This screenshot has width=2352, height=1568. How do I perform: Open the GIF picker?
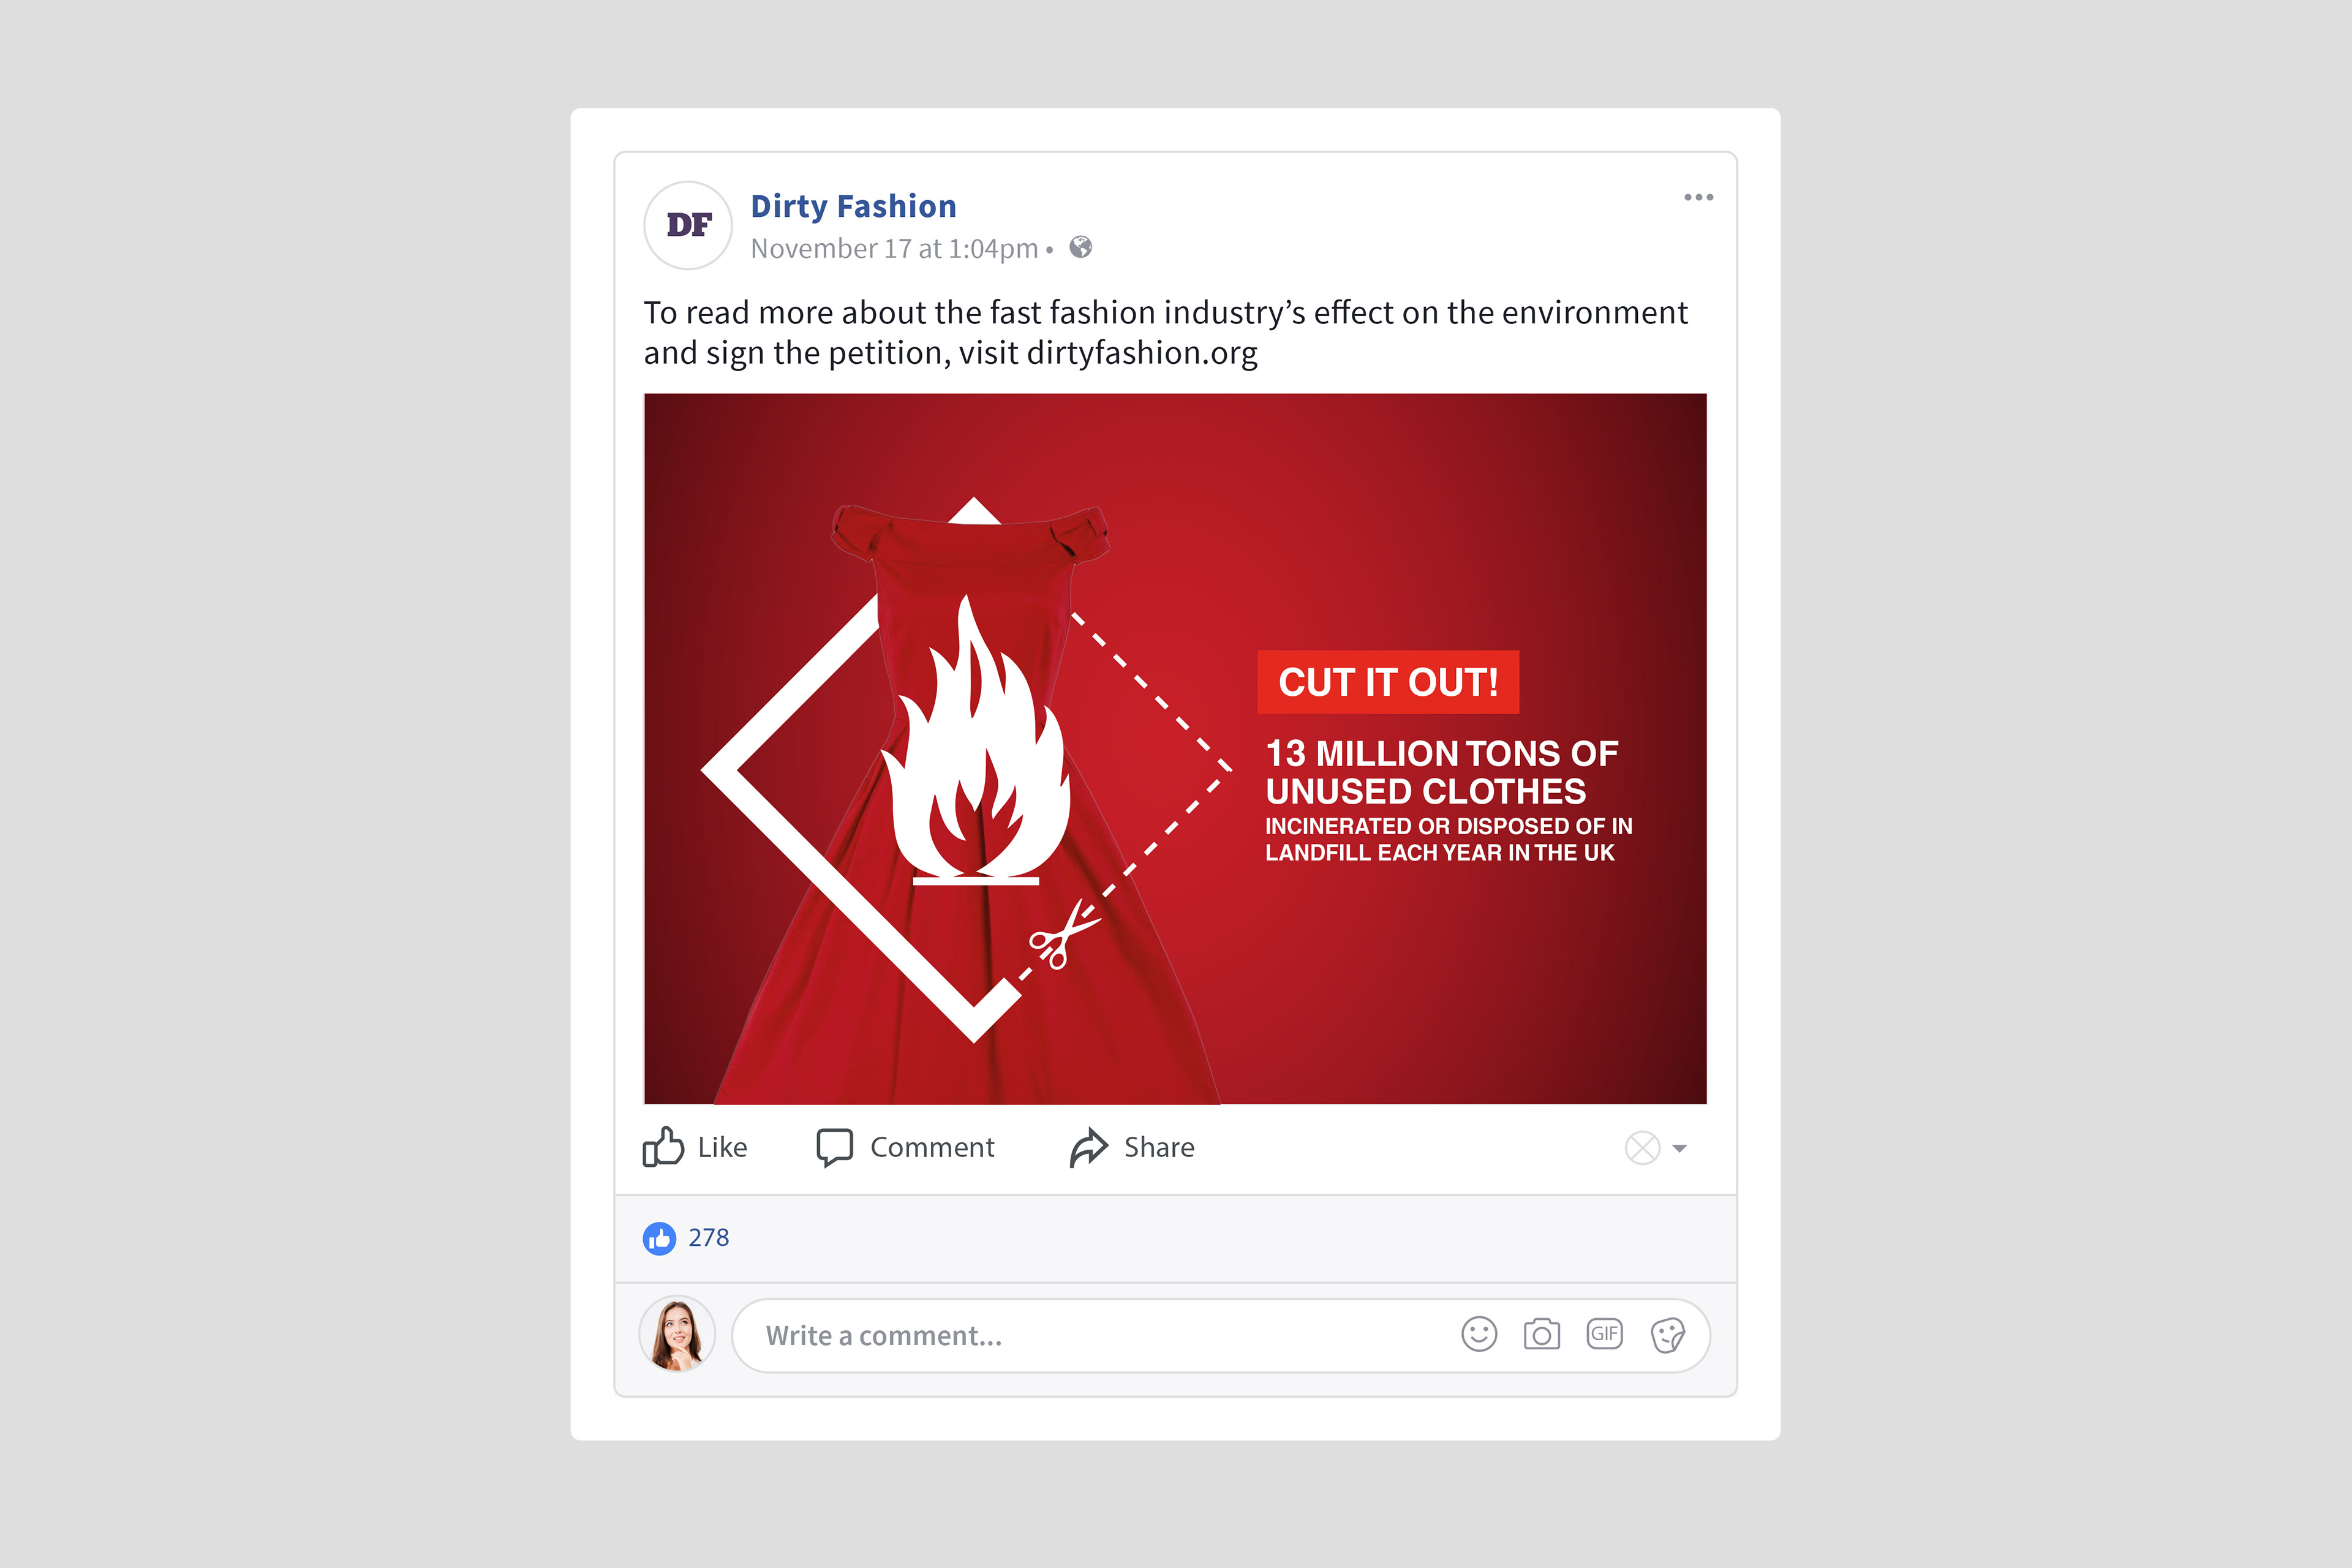coord(1604,1334)
